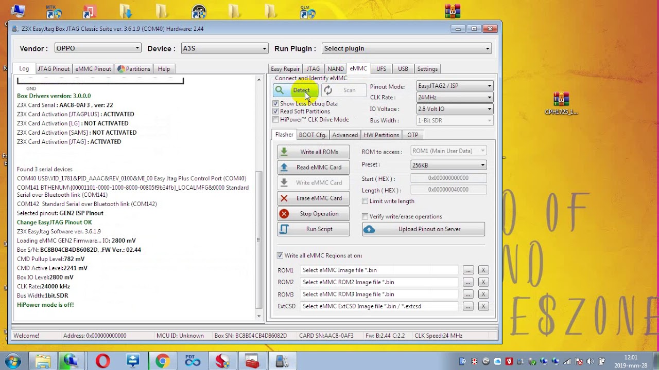The width and height of the screenshot is (659, 370).
Task: Switch to the USB tab
Action: tap(403, 69)
